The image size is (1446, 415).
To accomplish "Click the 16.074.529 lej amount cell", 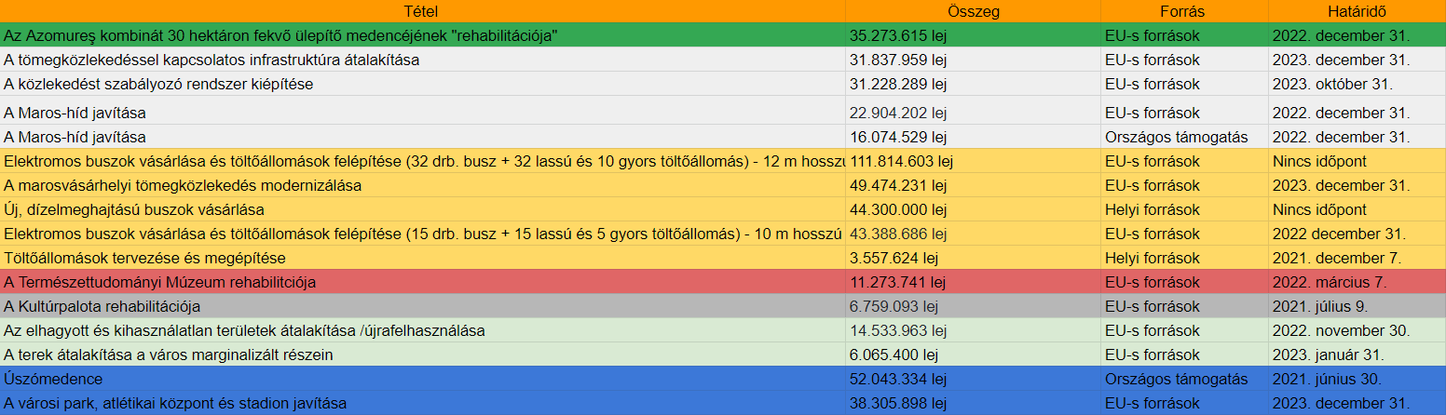I will click(898, 137).
